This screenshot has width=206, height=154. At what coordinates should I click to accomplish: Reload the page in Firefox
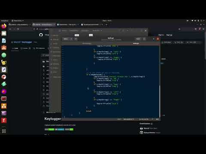[x=18, y=29]
